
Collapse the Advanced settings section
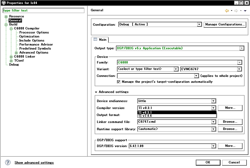click(96, 92)
